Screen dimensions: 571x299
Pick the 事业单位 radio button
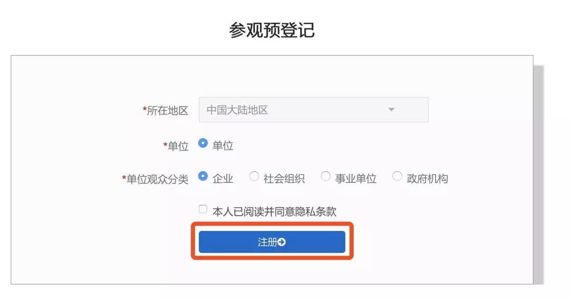tap(326, 176)
